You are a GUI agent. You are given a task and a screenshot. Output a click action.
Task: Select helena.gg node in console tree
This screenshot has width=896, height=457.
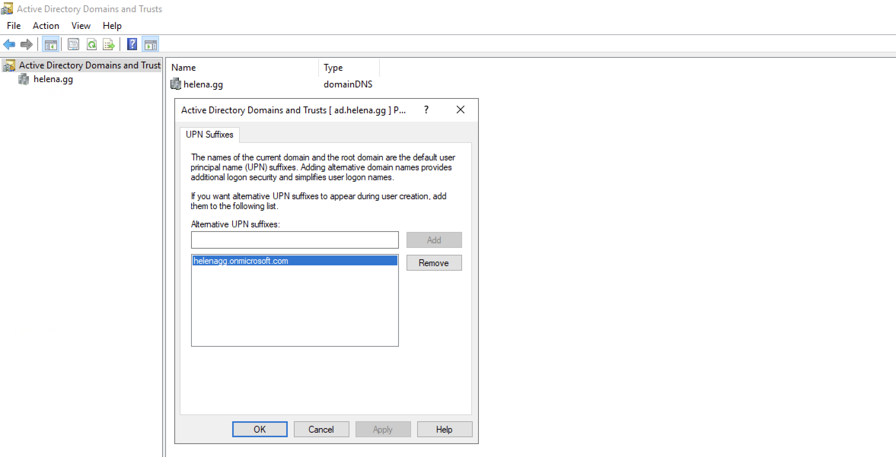[x=53, y=79]
